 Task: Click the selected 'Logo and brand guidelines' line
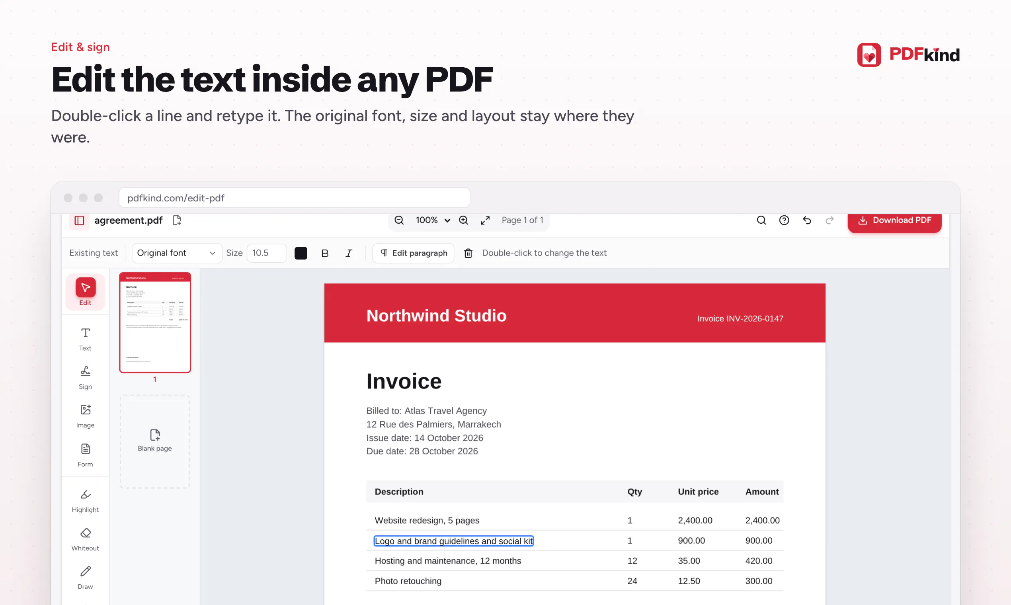pyautogui.click(x=454, y=541)
